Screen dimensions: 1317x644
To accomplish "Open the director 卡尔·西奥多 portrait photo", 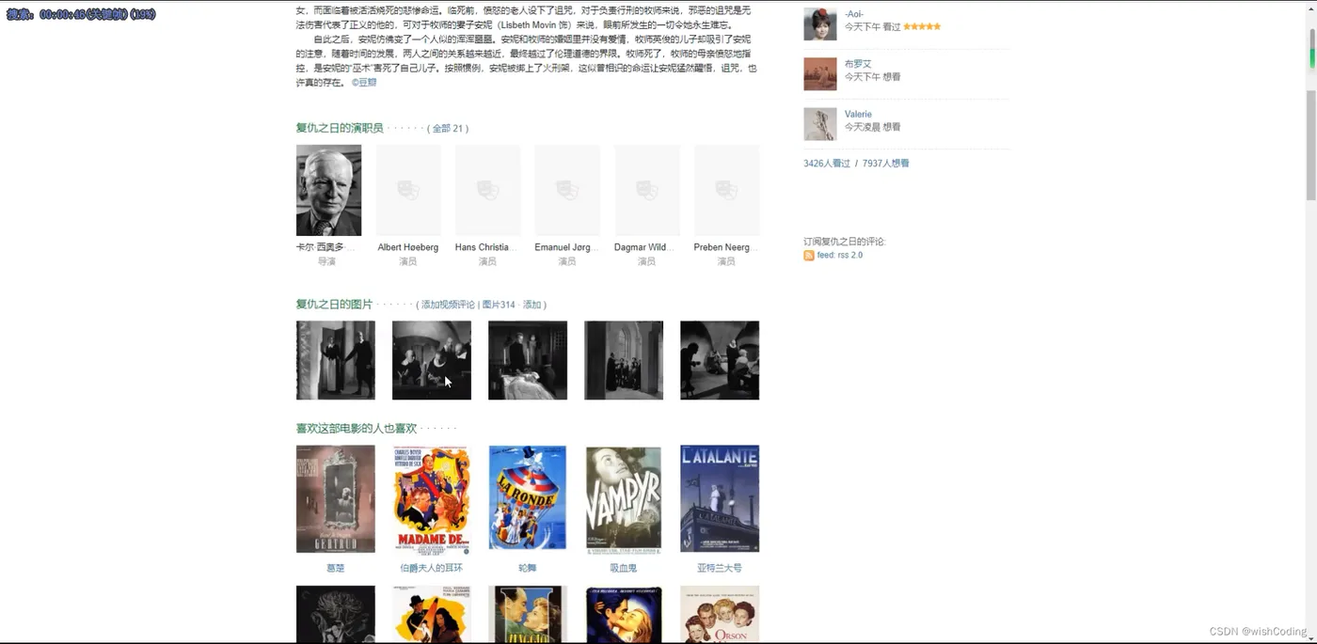I will [x=328, y=190].
